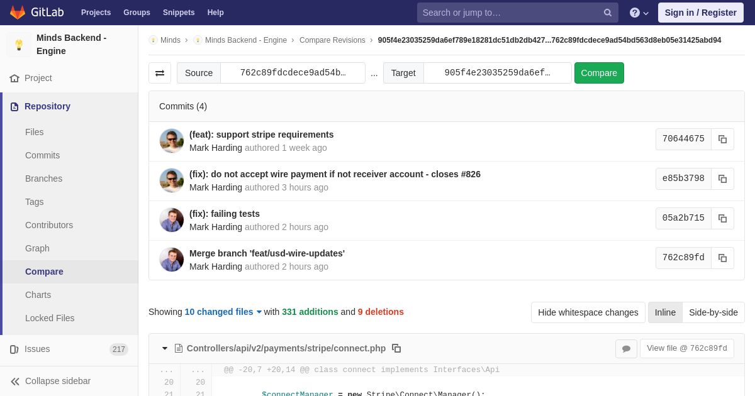
Task: Switch diff view to Inline
Action: tap(665, 312)
